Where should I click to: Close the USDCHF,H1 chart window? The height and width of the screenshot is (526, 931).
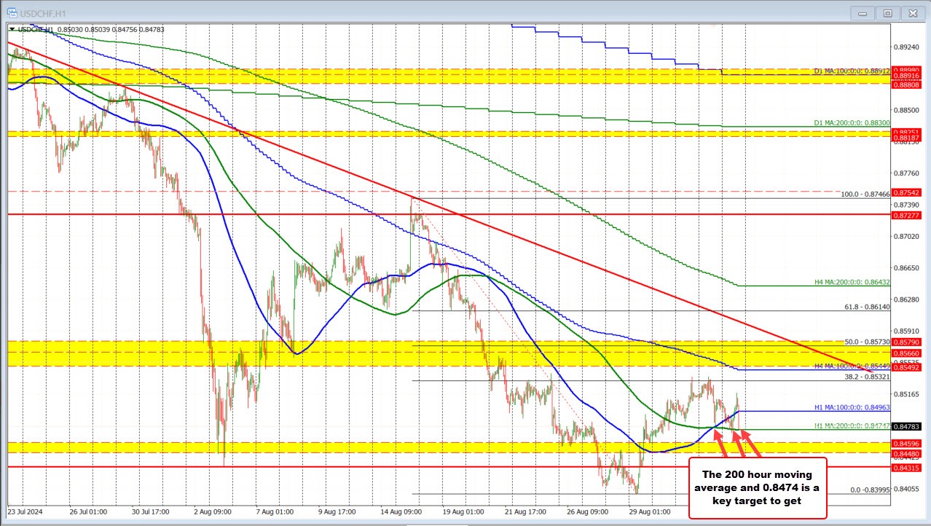[912, 12]
